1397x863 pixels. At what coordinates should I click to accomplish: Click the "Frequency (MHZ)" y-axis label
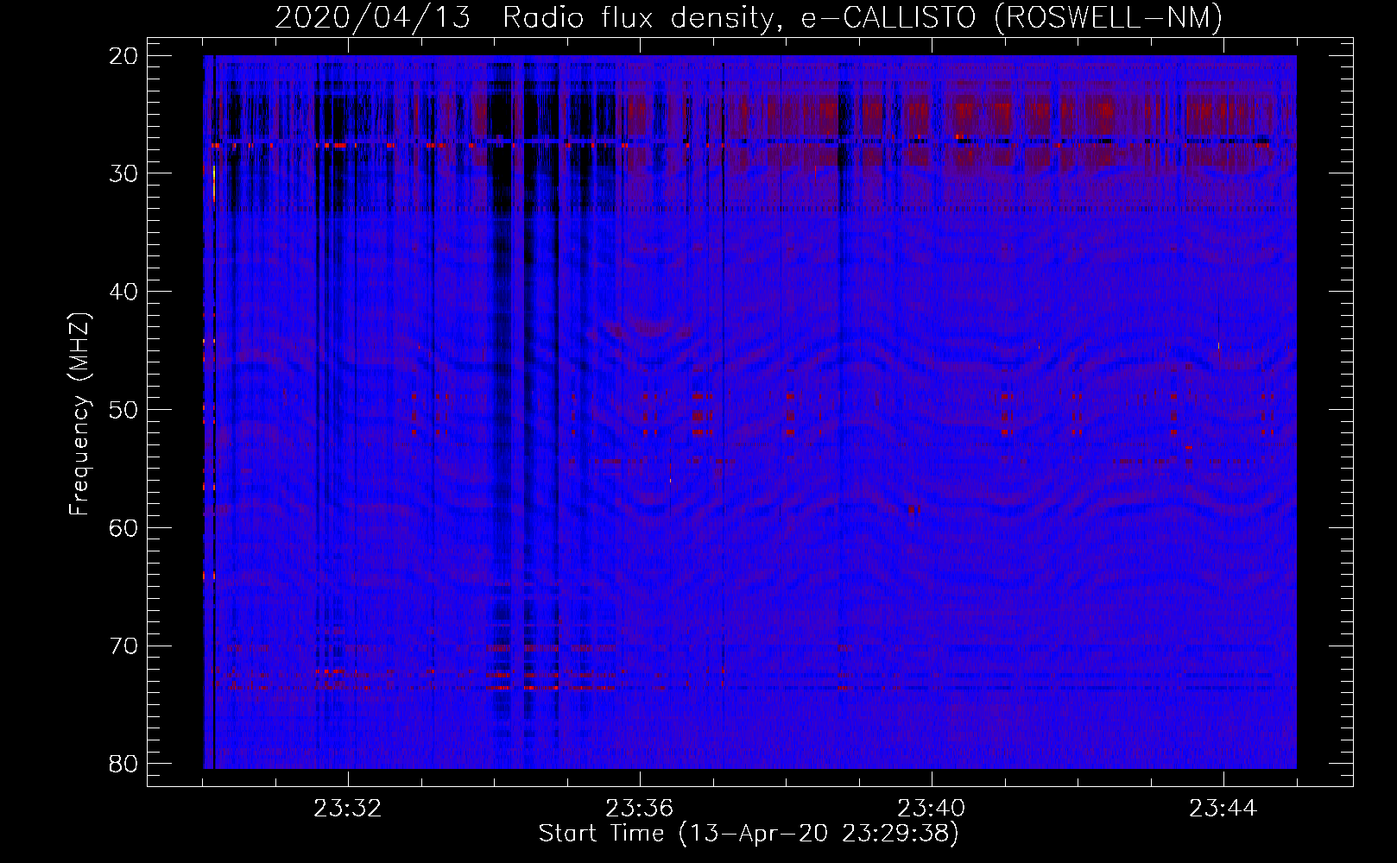pos(79,414)
